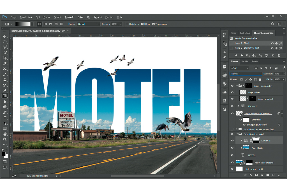287x192 pixels.
Task: Choose the Eraser tool
Action: pos(5,90)
